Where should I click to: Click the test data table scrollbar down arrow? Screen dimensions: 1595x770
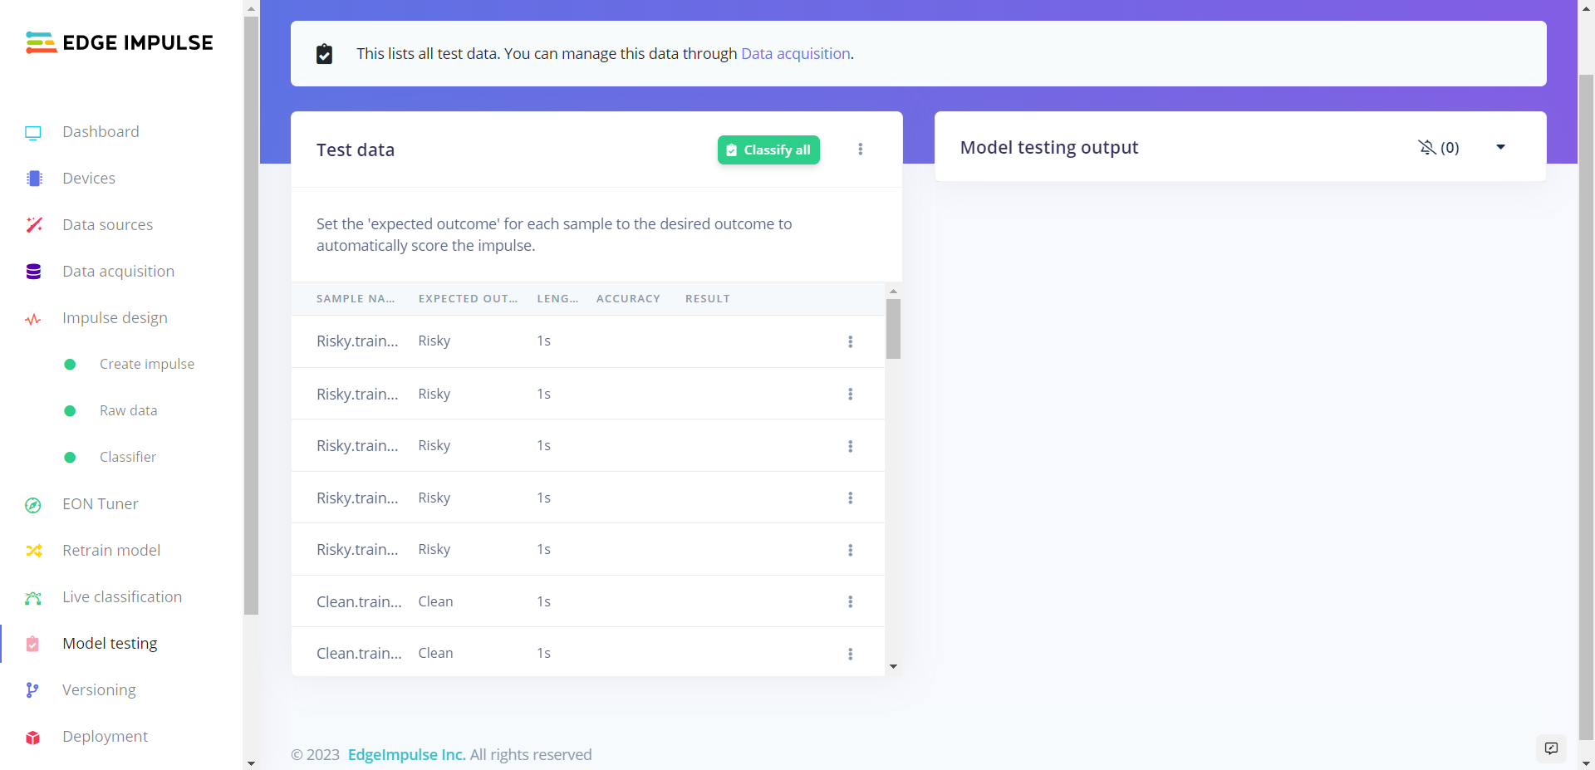click(893, 666)
